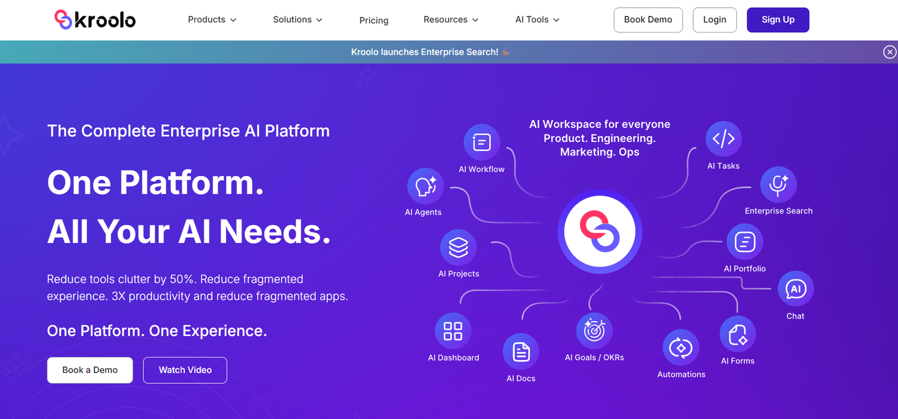Click the AI Chat bubble icon
The width and height of the screenshot is (898, 419).
click(795, 289)
